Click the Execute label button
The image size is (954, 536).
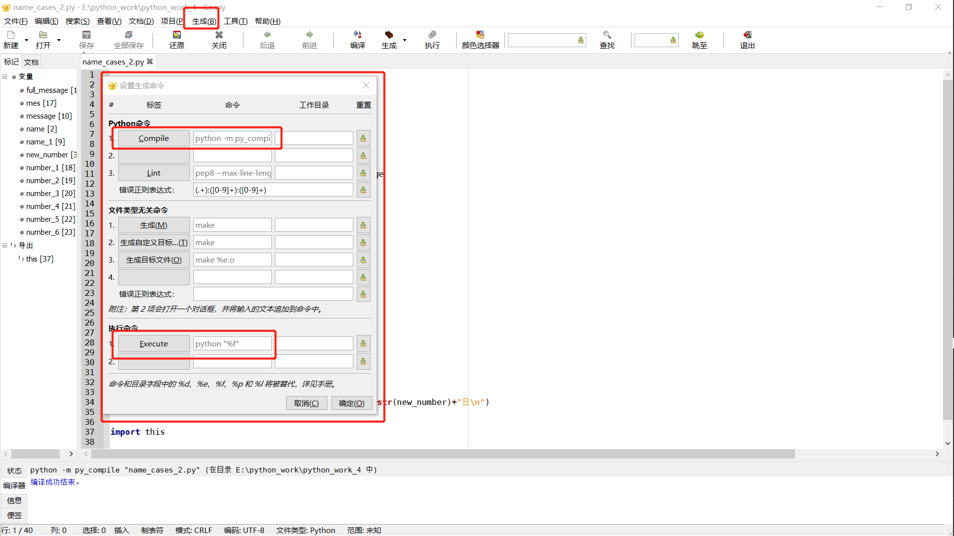(154, 343)
